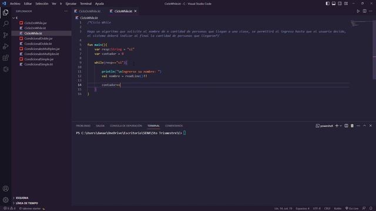Open the Ayuda menu

pyautogui.click(x=99, y=4)
